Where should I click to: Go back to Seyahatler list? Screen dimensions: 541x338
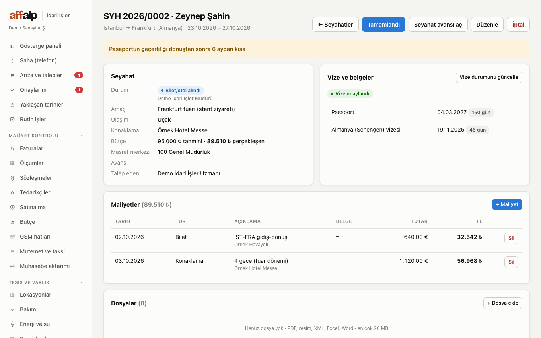point(335,25)
